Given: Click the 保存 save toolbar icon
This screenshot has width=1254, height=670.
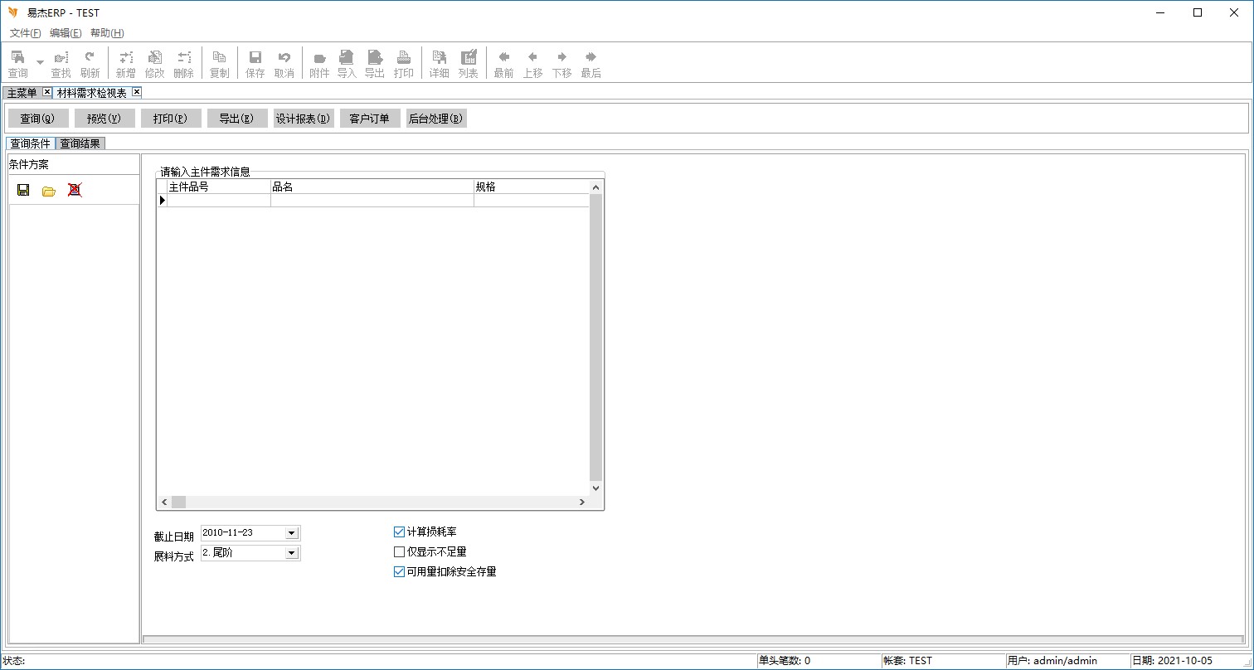Looking at the screenshot, I should pyautogui.click(x=255, y=62).
